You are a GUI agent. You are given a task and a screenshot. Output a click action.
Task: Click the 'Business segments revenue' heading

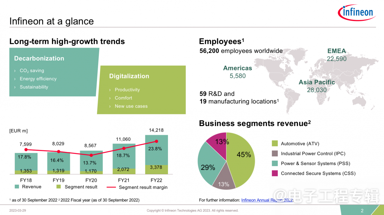[x=255, y=123]
